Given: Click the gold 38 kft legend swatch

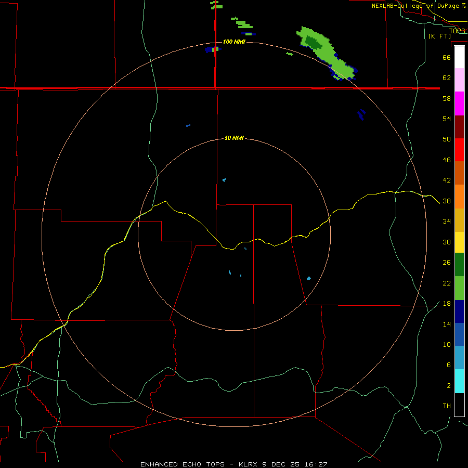Looking at the screenshot, I should point(459,220).
